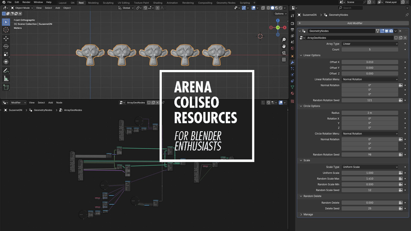Viewport: 411px width, 231px height.
Task: Select the Measure tool
Action: (x=6, y=78)
